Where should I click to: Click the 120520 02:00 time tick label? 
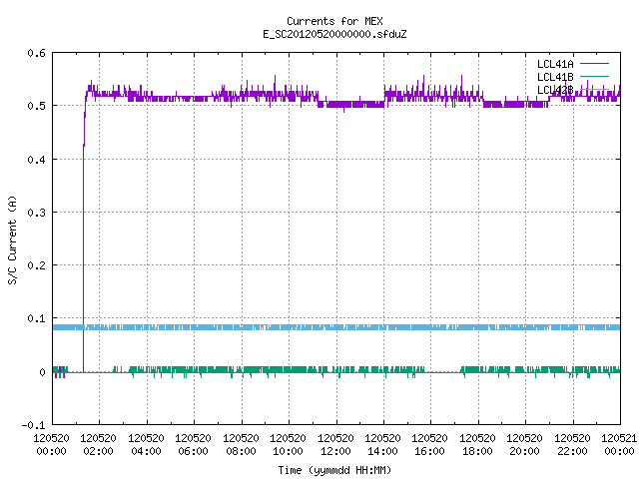click(98, 445)
